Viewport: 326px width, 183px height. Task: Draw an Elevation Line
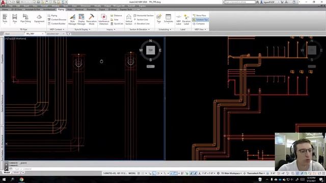[x=142, y=24]
